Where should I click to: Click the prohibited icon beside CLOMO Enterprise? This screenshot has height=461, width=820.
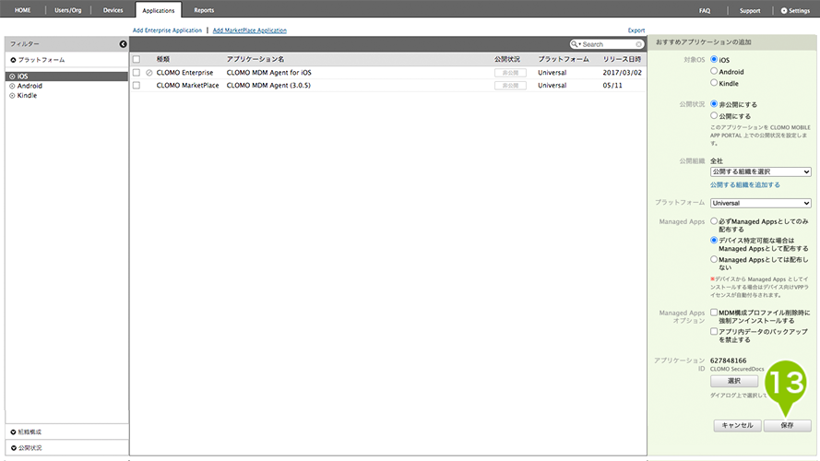point(149,73)
